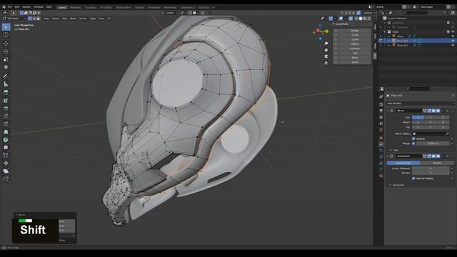
Task: Select the Extrude Region tool
Action: pos(6,93)
